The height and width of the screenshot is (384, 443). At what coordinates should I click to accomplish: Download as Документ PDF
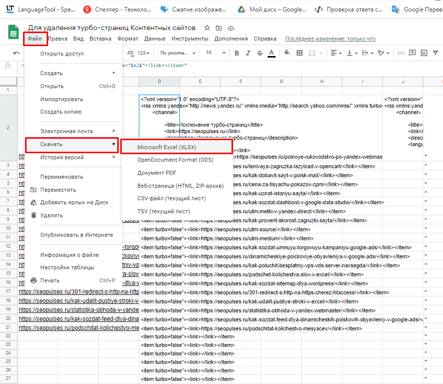tap(177, 173)
